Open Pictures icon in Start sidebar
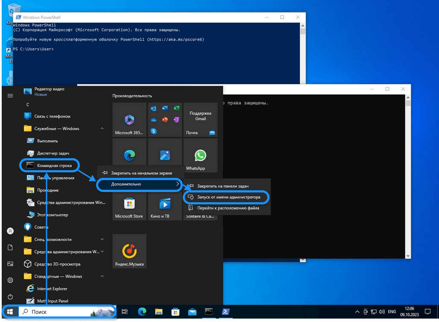 10,264
